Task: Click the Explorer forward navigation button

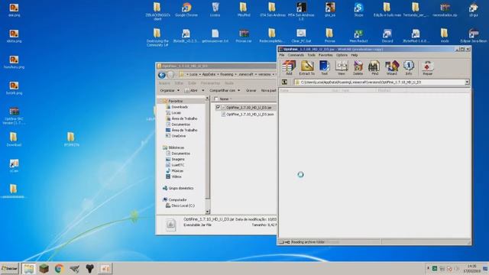Action: [170, 75]
